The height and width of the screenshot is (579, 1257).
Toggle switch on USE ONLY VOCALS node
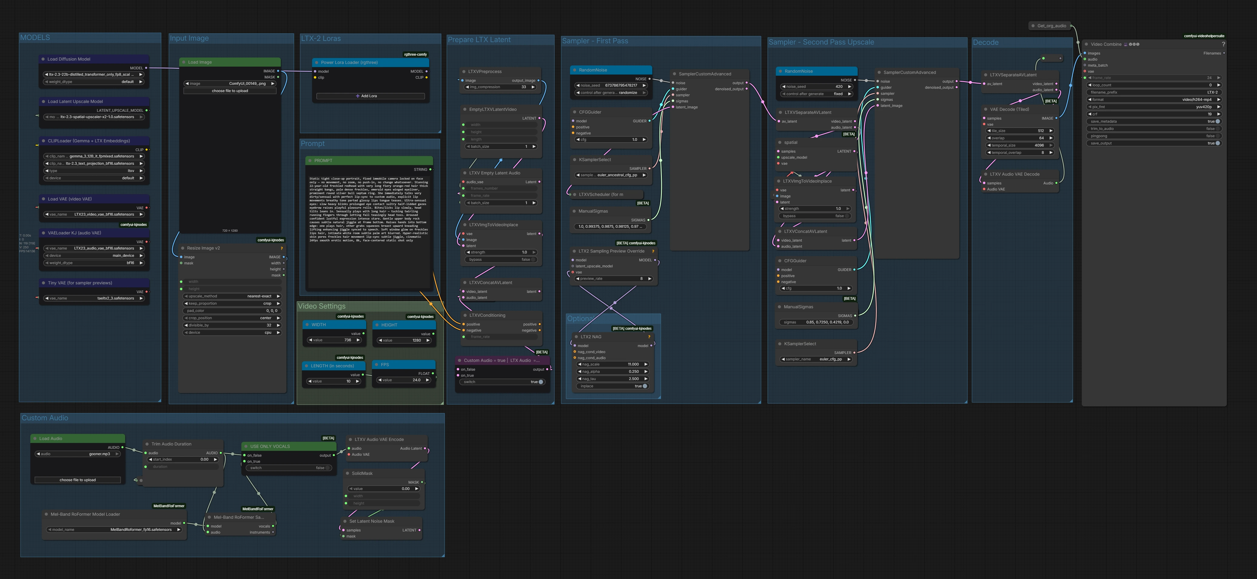click(x=328, y=468)
